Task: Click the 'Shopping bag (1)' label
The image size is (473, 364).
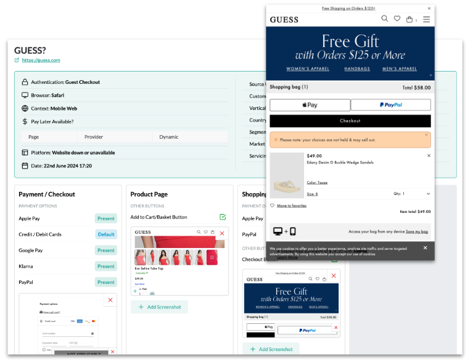Action: click(289, 87)
